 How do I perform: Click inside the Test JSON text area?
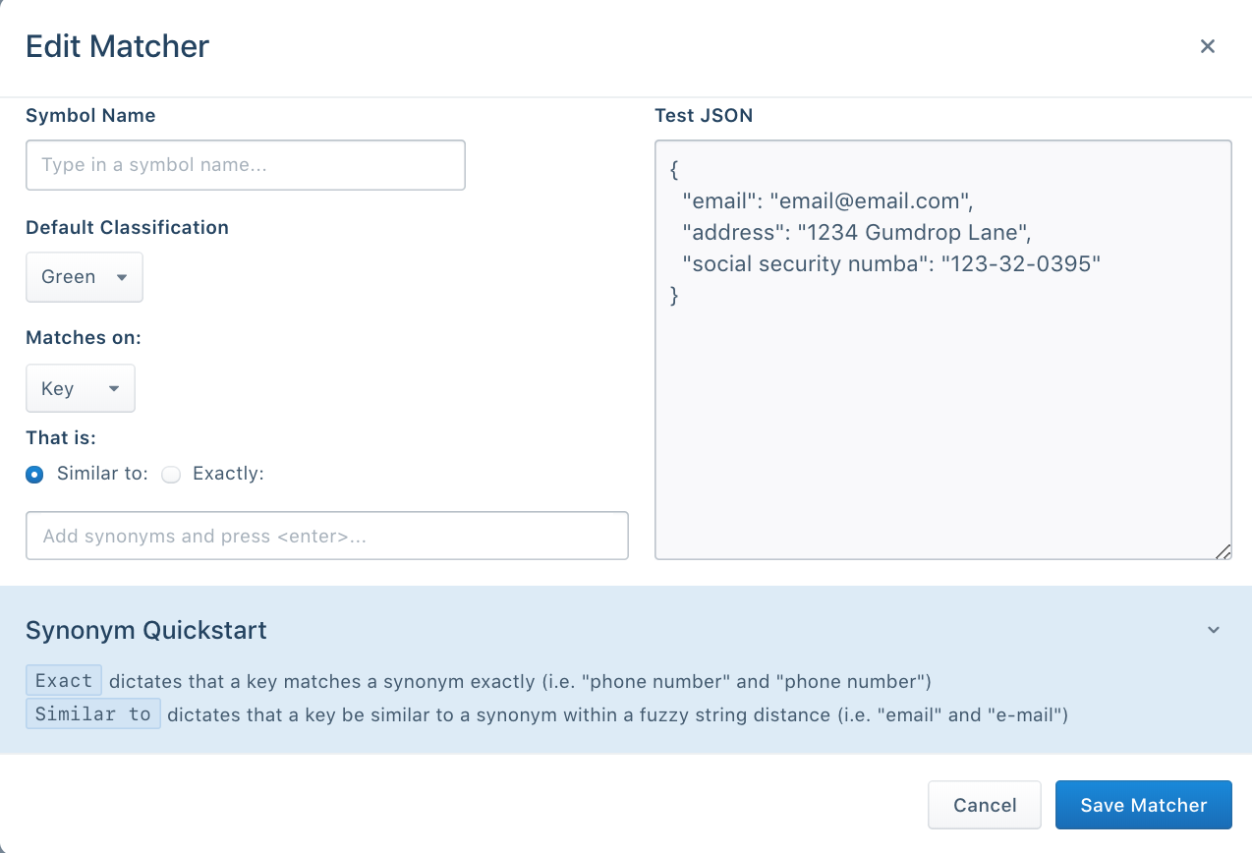pos(941,413)
